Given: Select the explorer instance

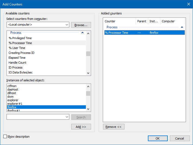Looking at the screenshot, I should click(x=13, y=100).
